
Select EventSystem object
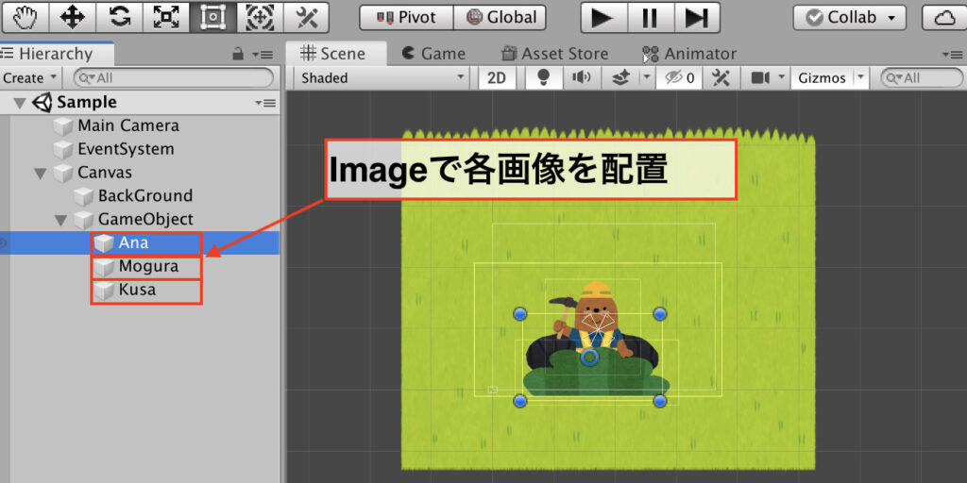tap(126, 149)
